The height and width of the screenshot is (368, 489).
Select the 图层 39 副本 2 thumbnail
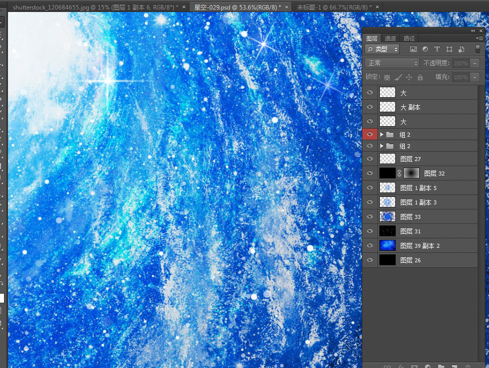(x=387, y=245)
